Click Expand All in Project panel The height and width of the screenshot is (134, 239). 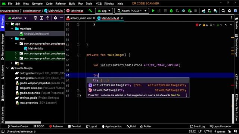point(41,18)
